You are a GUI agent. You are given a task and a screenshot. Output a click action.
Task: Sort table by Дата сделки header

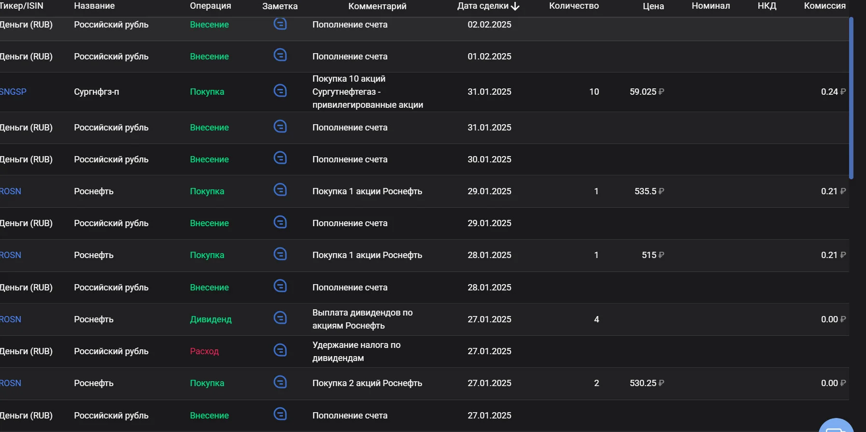click(483, 6)
